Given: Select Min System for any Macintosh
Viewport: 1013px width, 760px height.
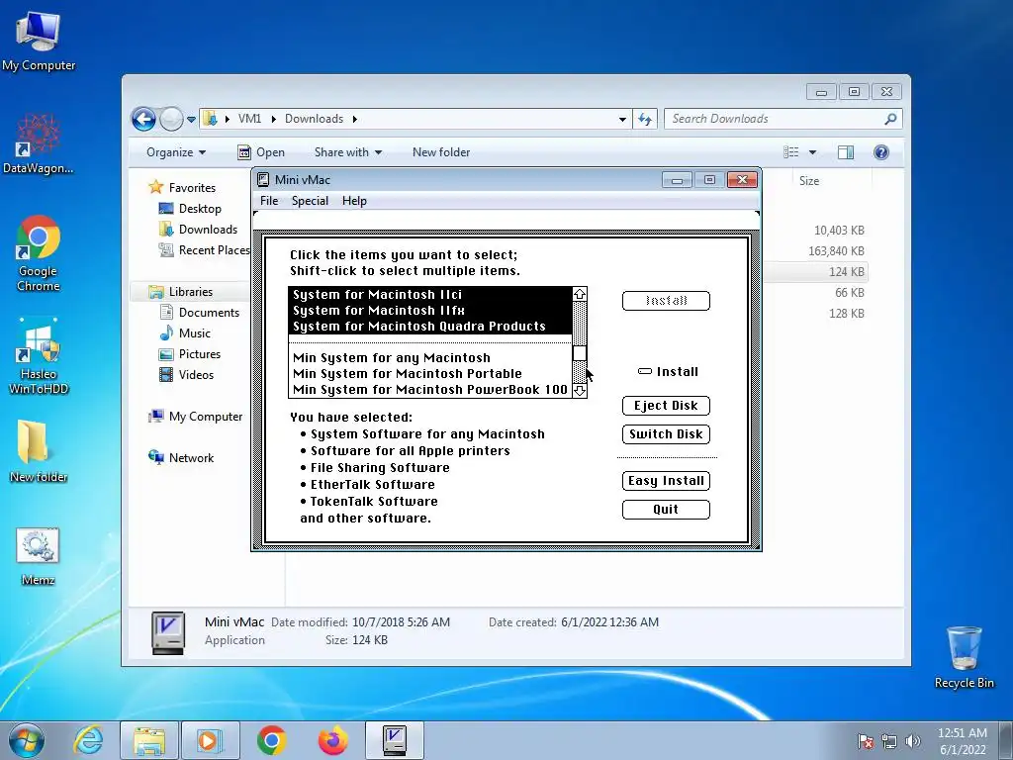Looking at the screenshot, I should [x=430, y=358].
